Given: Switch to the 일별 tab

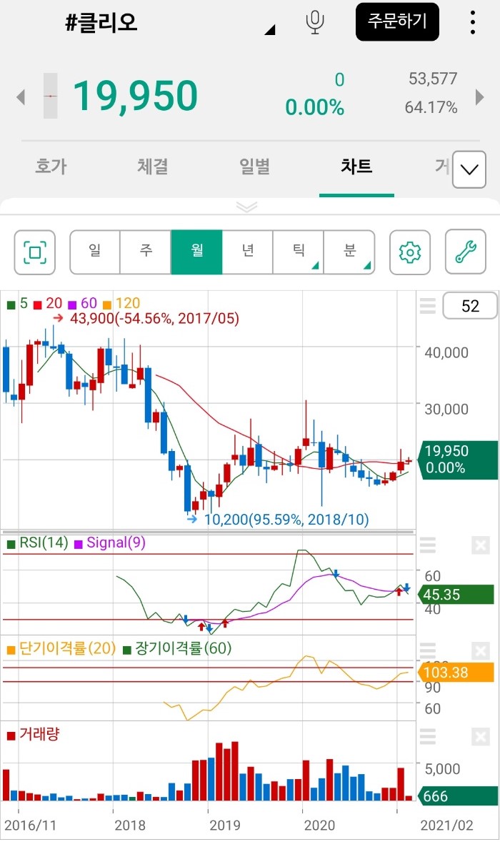Looking at the screenshot, I should [255, 167].
